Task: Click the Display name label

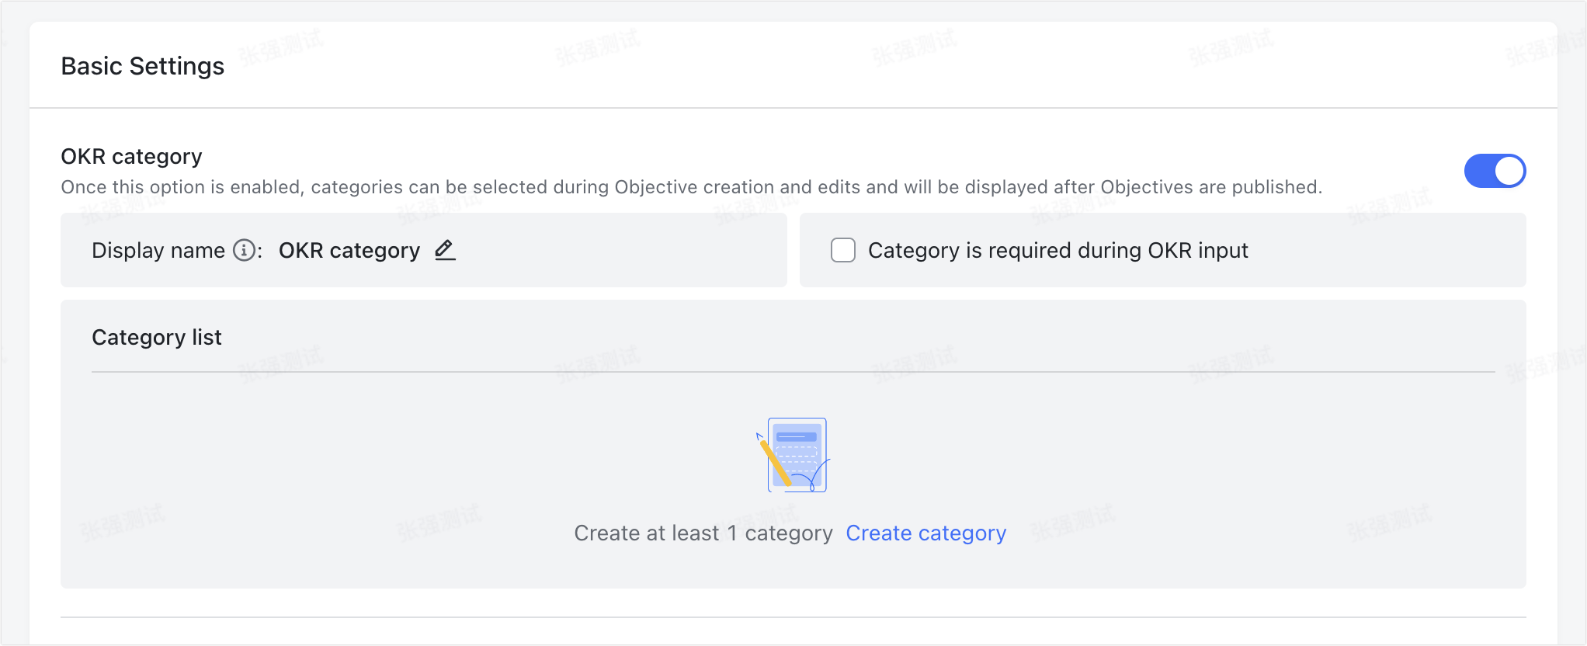Action: point(158,251)
